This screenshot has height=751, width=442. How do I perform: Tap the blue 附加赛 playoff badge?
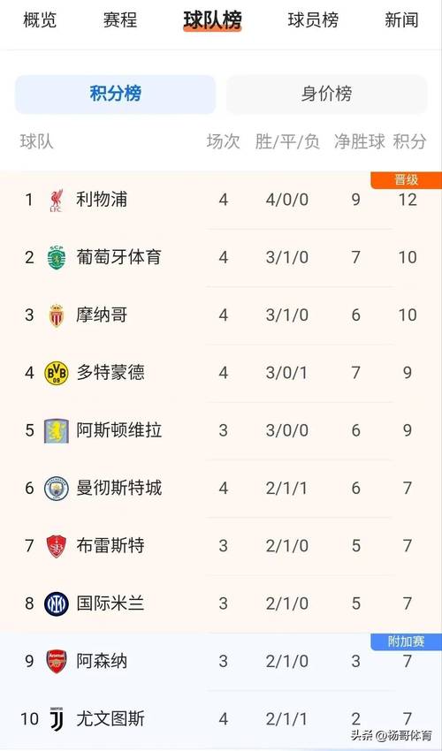[x=406, y=641]
